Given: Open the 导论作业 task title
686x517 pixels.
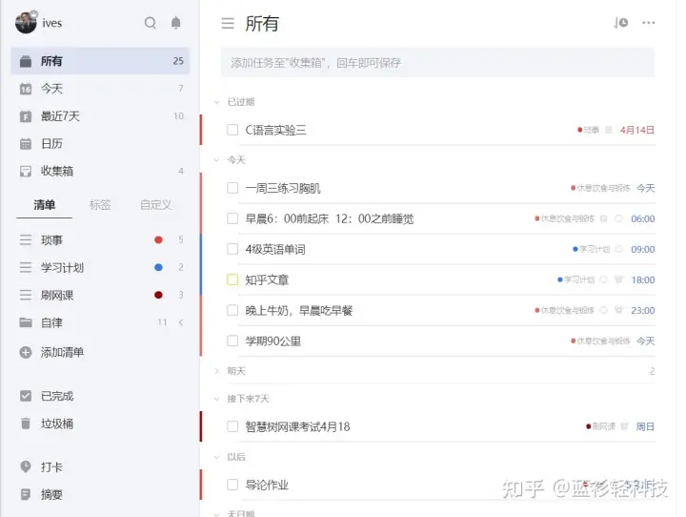Looking at the screenshot, I should pyautogui.click(x=267, y=485).
